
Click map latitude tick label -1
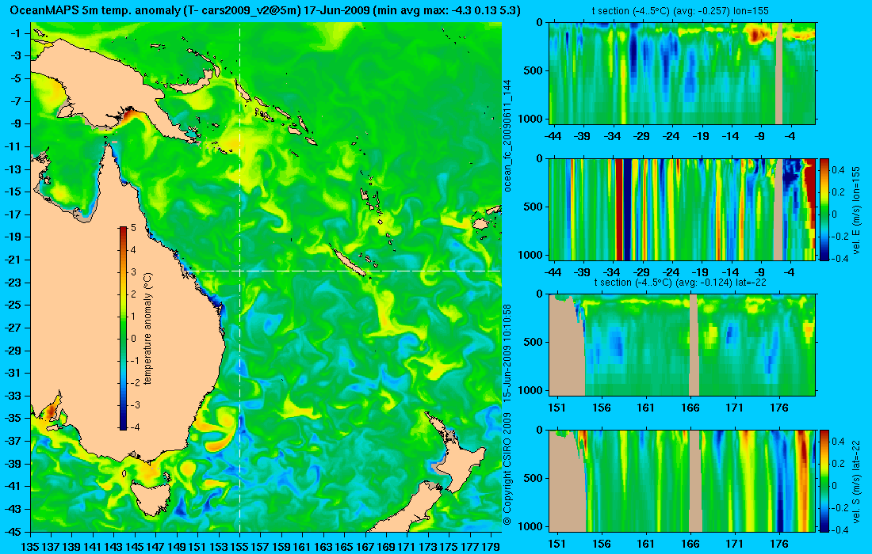click(16, 33)
